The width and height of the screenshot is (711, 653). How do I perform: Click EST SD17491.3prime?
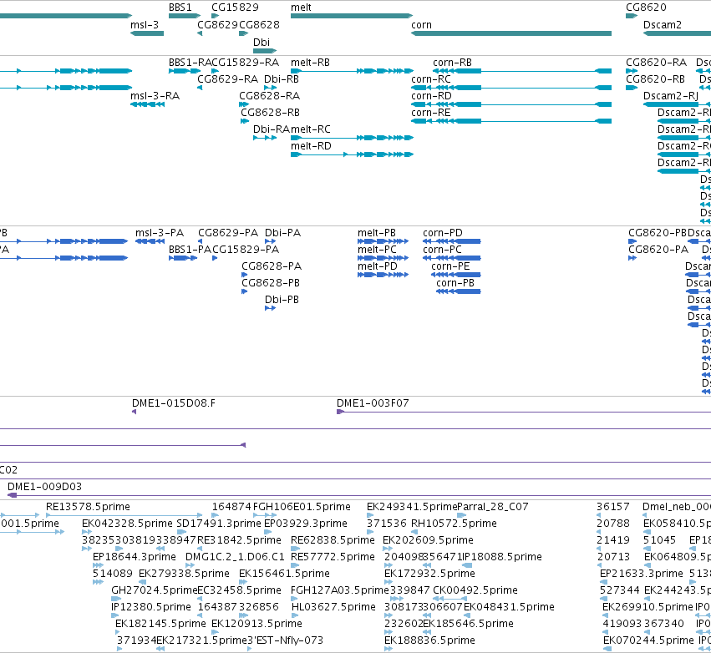pos(219,524)
